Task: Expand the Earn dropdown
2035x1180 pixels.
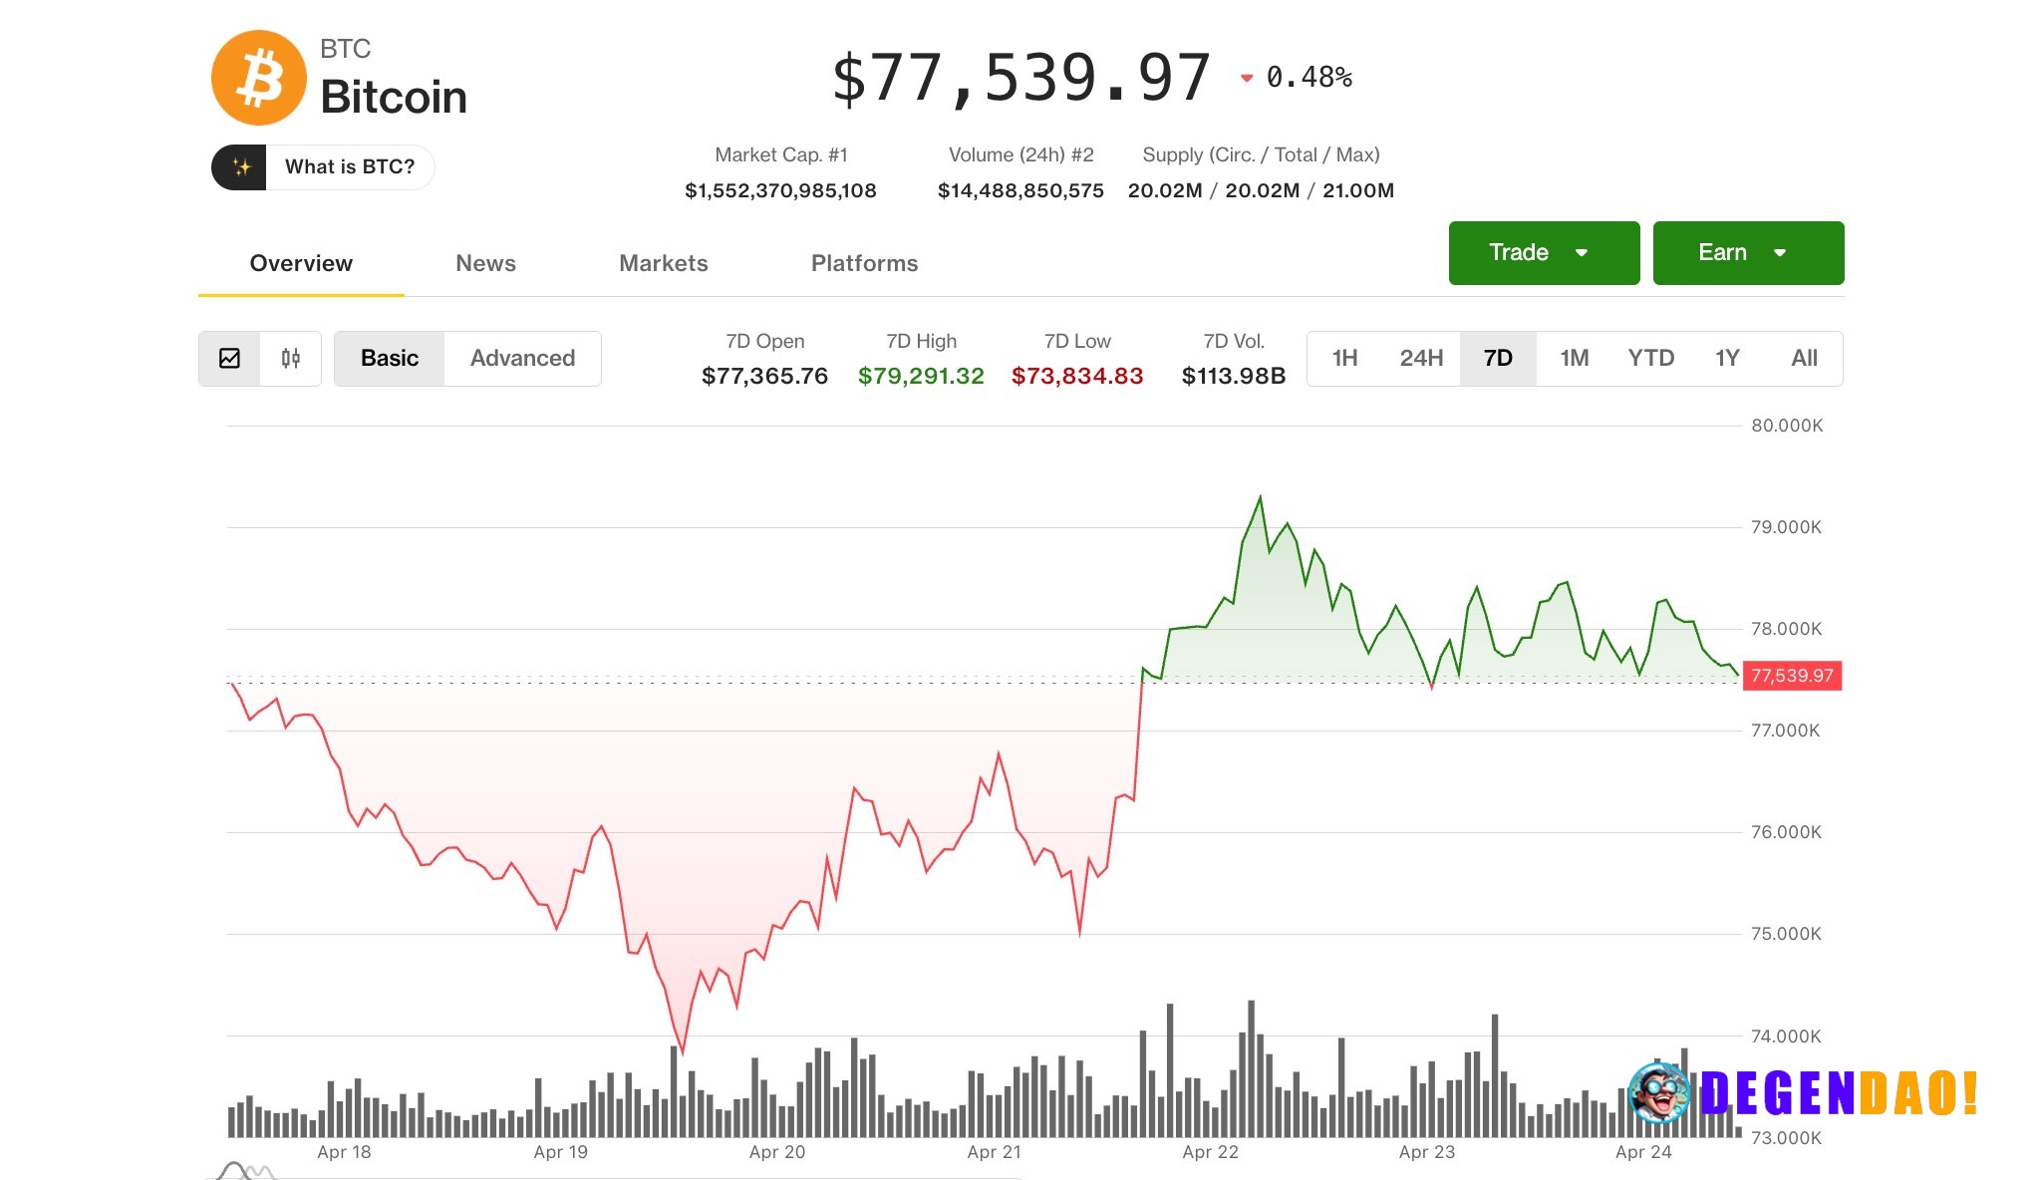Action: point(1748,252)
